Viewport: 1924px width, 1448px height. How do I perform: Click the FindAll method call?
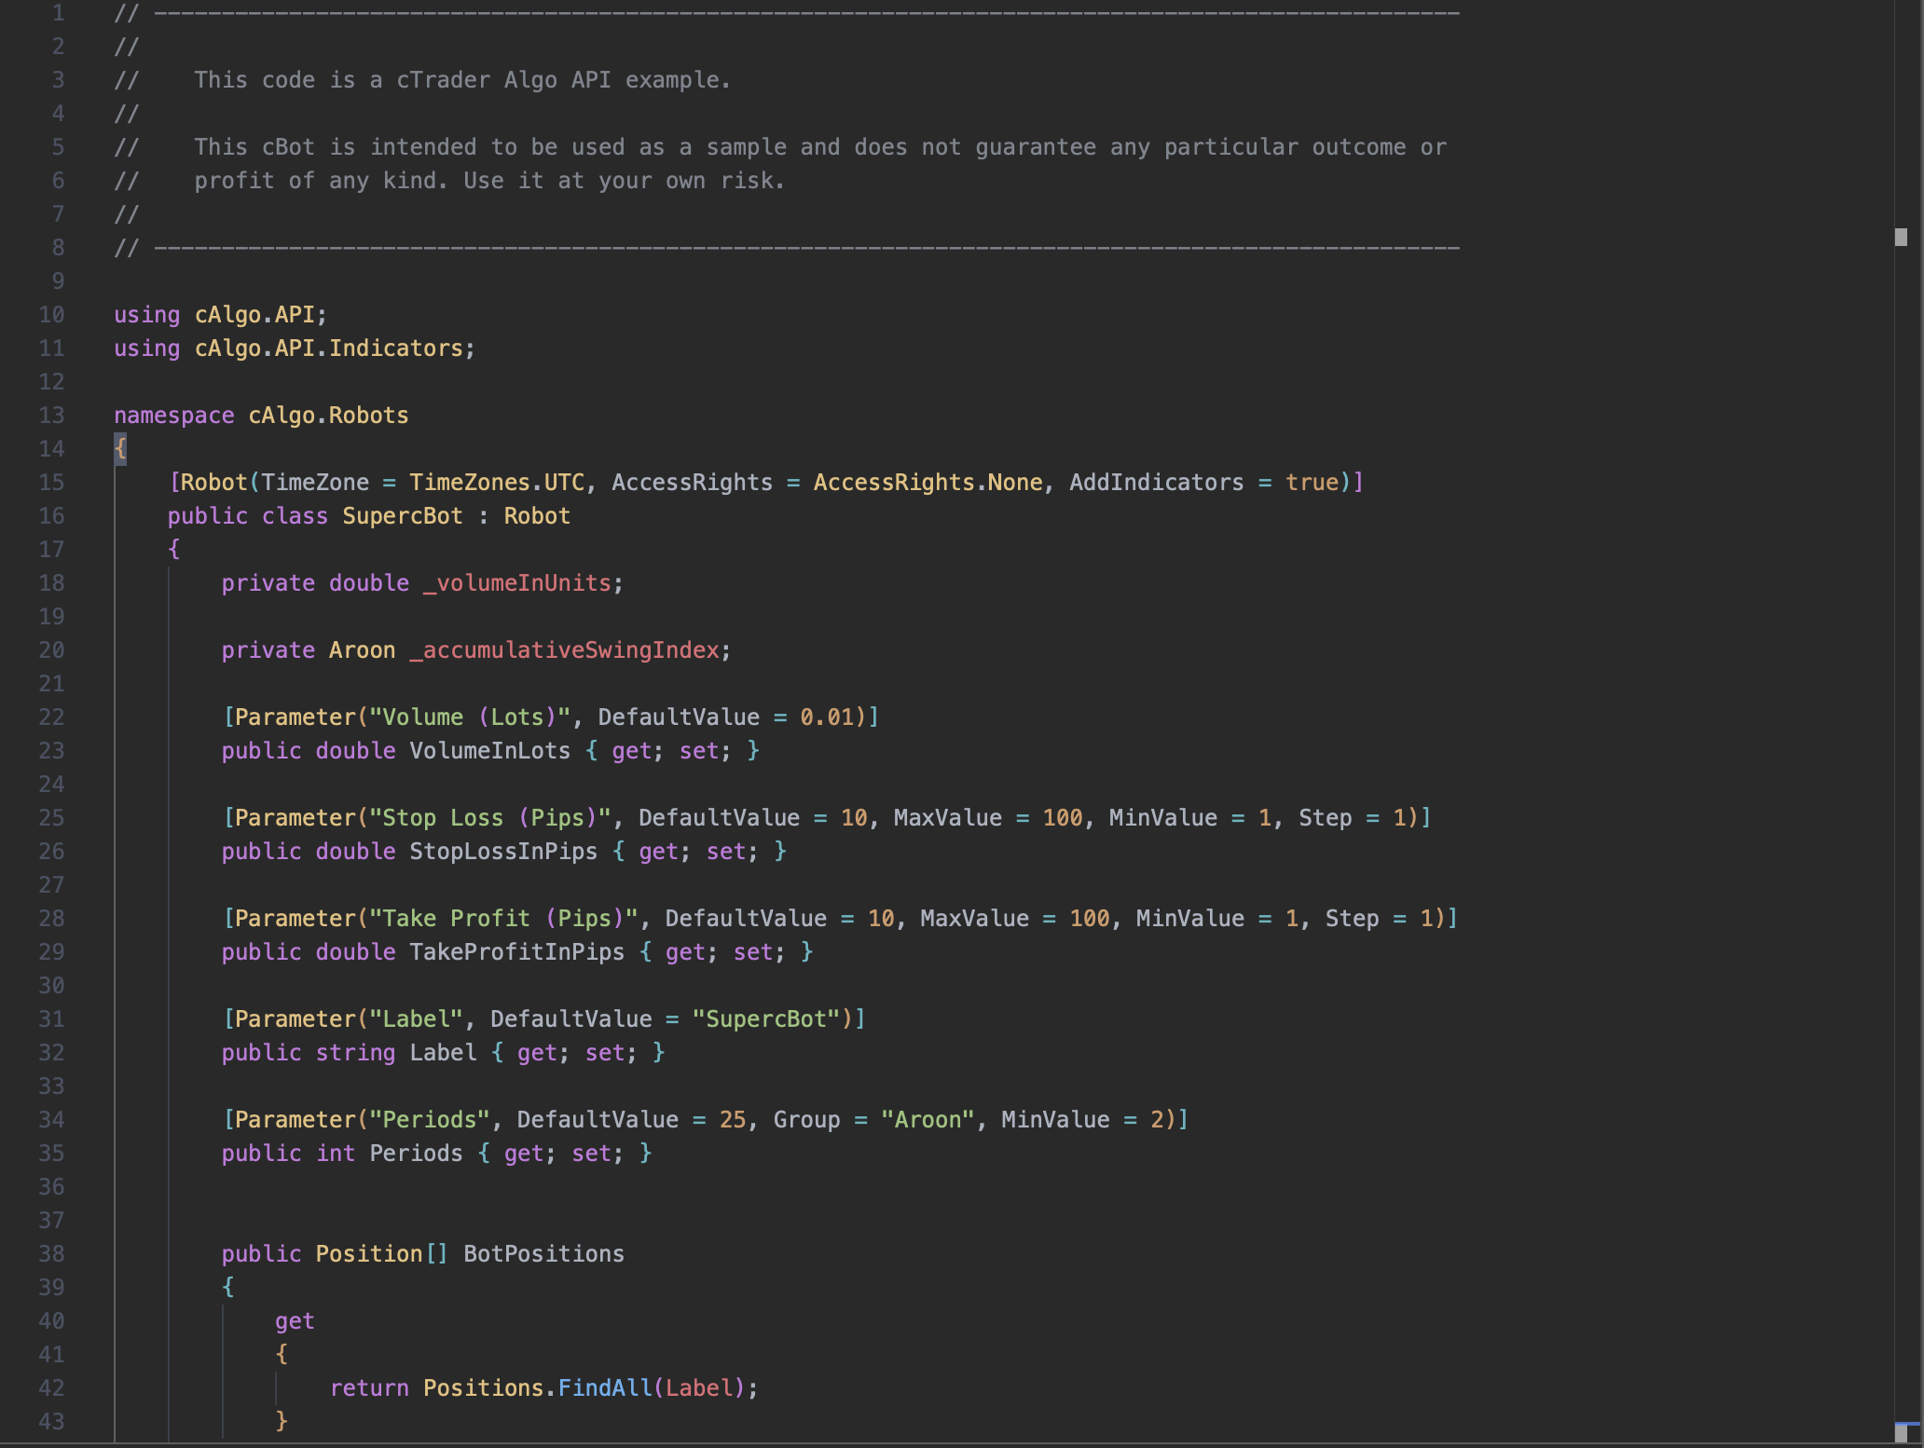click(x=604, y=1388)
